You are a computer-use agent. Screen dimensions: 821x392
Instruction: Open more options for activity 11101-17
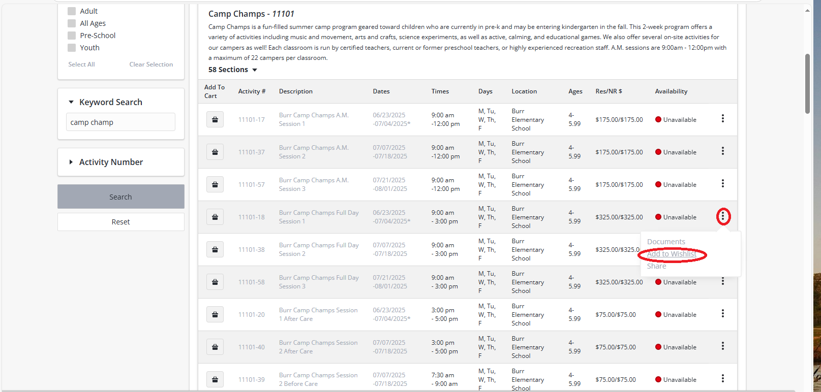(722, 119)
